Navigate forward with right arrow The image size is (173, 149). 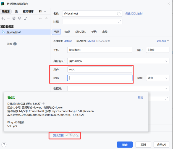click(46, 18)
